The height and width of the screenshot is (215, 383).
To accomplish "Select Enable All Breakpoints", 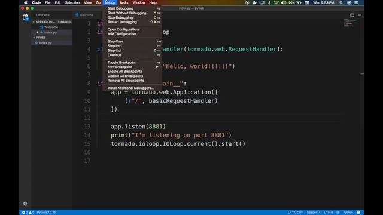I will [x=132, y=72].
